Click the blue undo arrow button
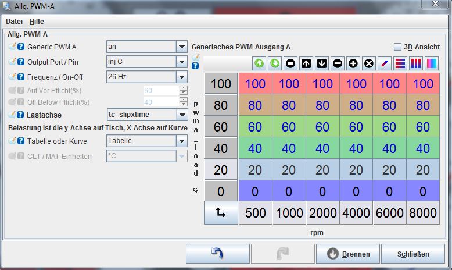 (217, 254)
